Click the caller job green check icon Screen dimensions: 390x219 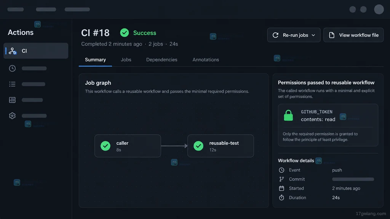105,146
